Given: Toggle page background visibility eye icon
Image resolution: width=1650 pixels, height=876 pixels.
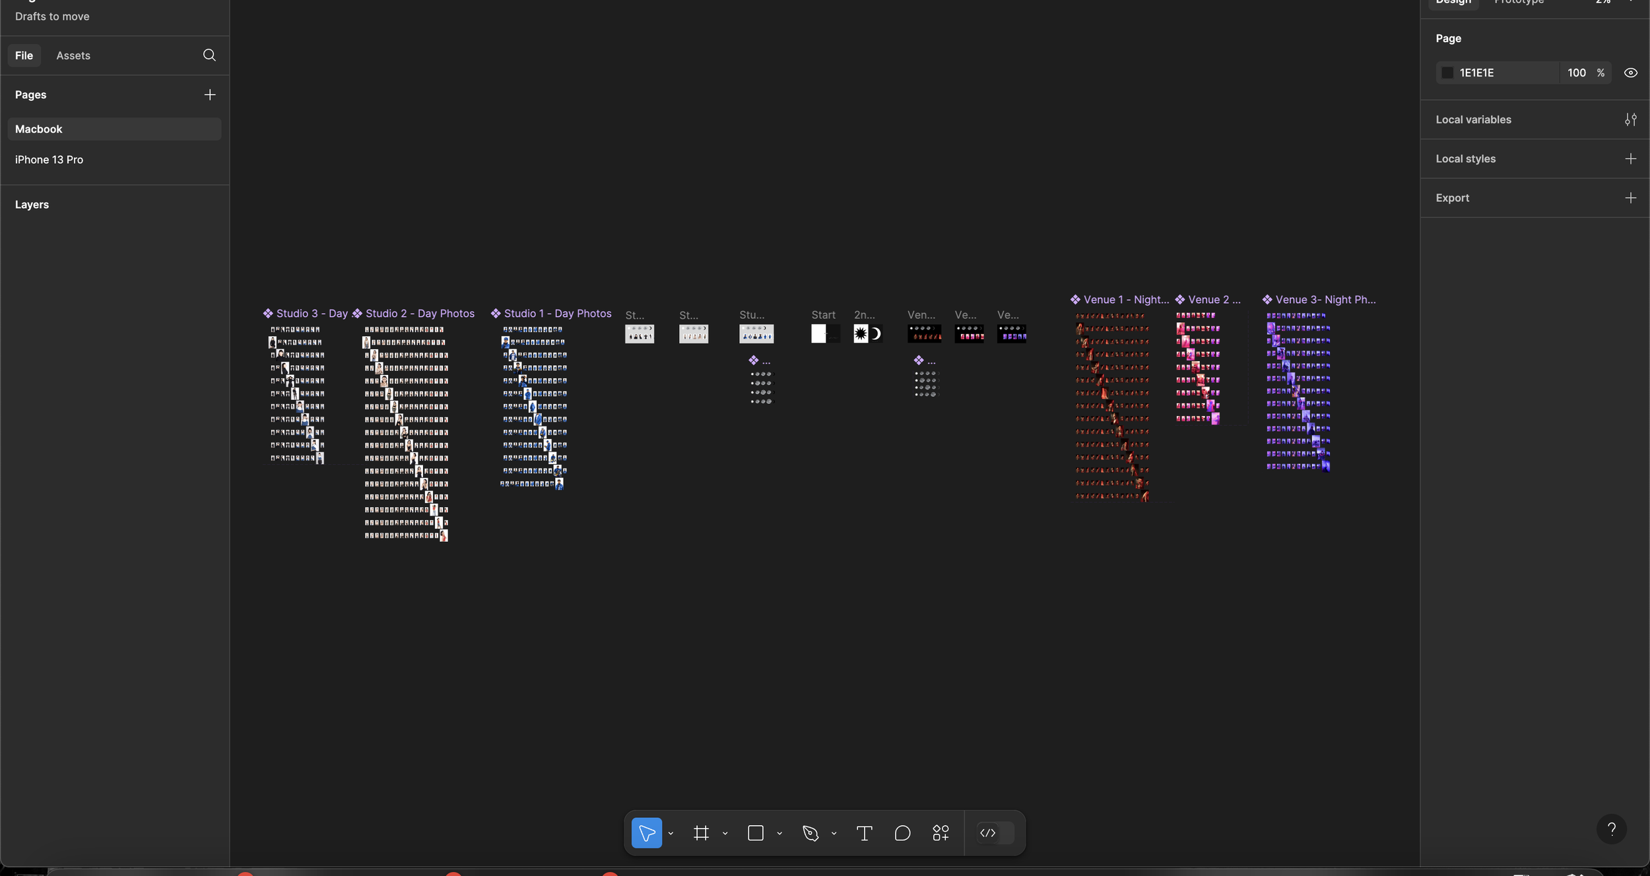Looking at the screenshot, I should 1630,73.
